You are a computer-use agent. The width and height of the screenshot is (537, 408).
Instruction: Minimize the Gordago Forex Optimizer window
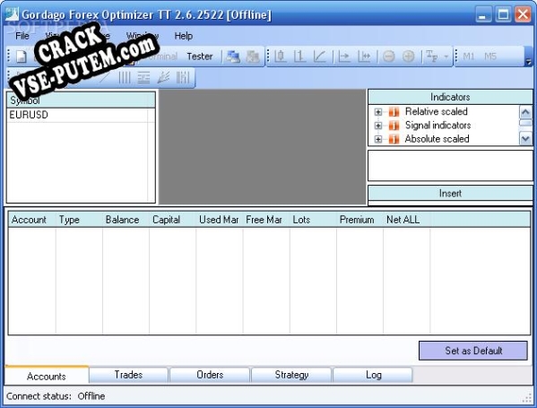tap(483, 14)
